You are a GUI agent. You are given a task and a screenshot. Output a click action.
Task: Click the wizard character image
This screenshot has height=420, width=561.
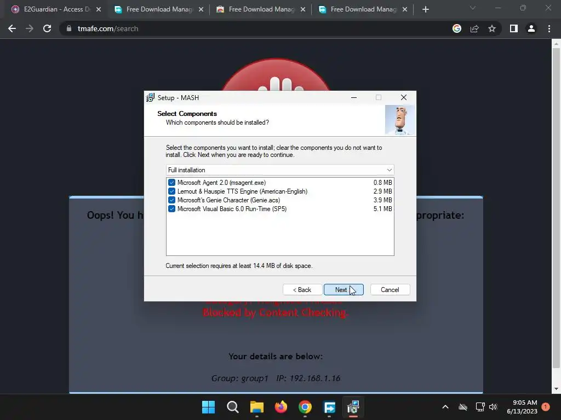[400, 120]
